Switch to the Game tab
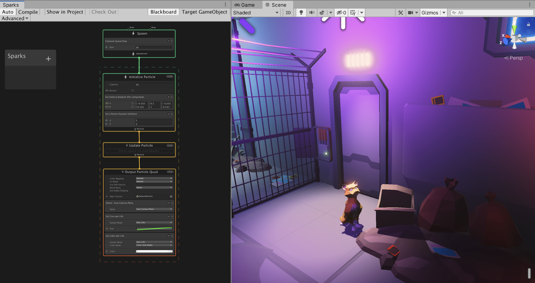This screenshot has height=283, width=535. (x=245, y=5)
